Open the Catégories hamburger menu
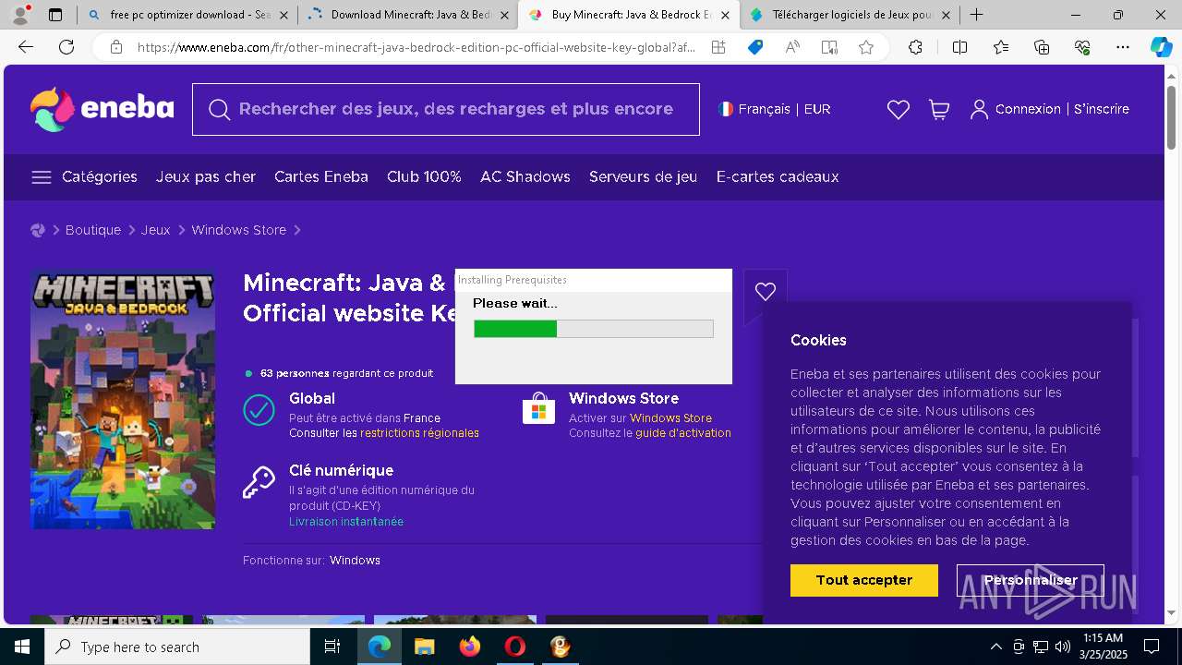The height and width of the screenshot is (665, 1182). click(x=42, y=177)
